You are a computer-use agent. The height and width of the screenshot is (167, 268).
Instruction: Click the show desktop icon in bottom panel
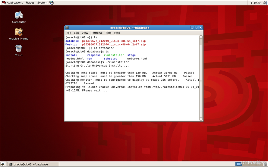coord(3,164)
